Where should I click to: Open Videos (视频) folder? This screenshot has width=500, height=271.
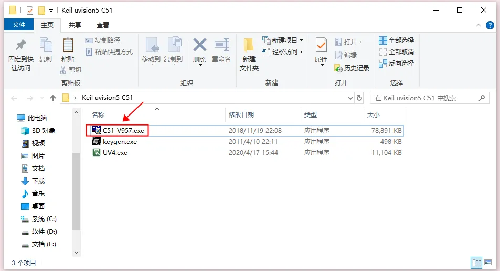point(33,143)
